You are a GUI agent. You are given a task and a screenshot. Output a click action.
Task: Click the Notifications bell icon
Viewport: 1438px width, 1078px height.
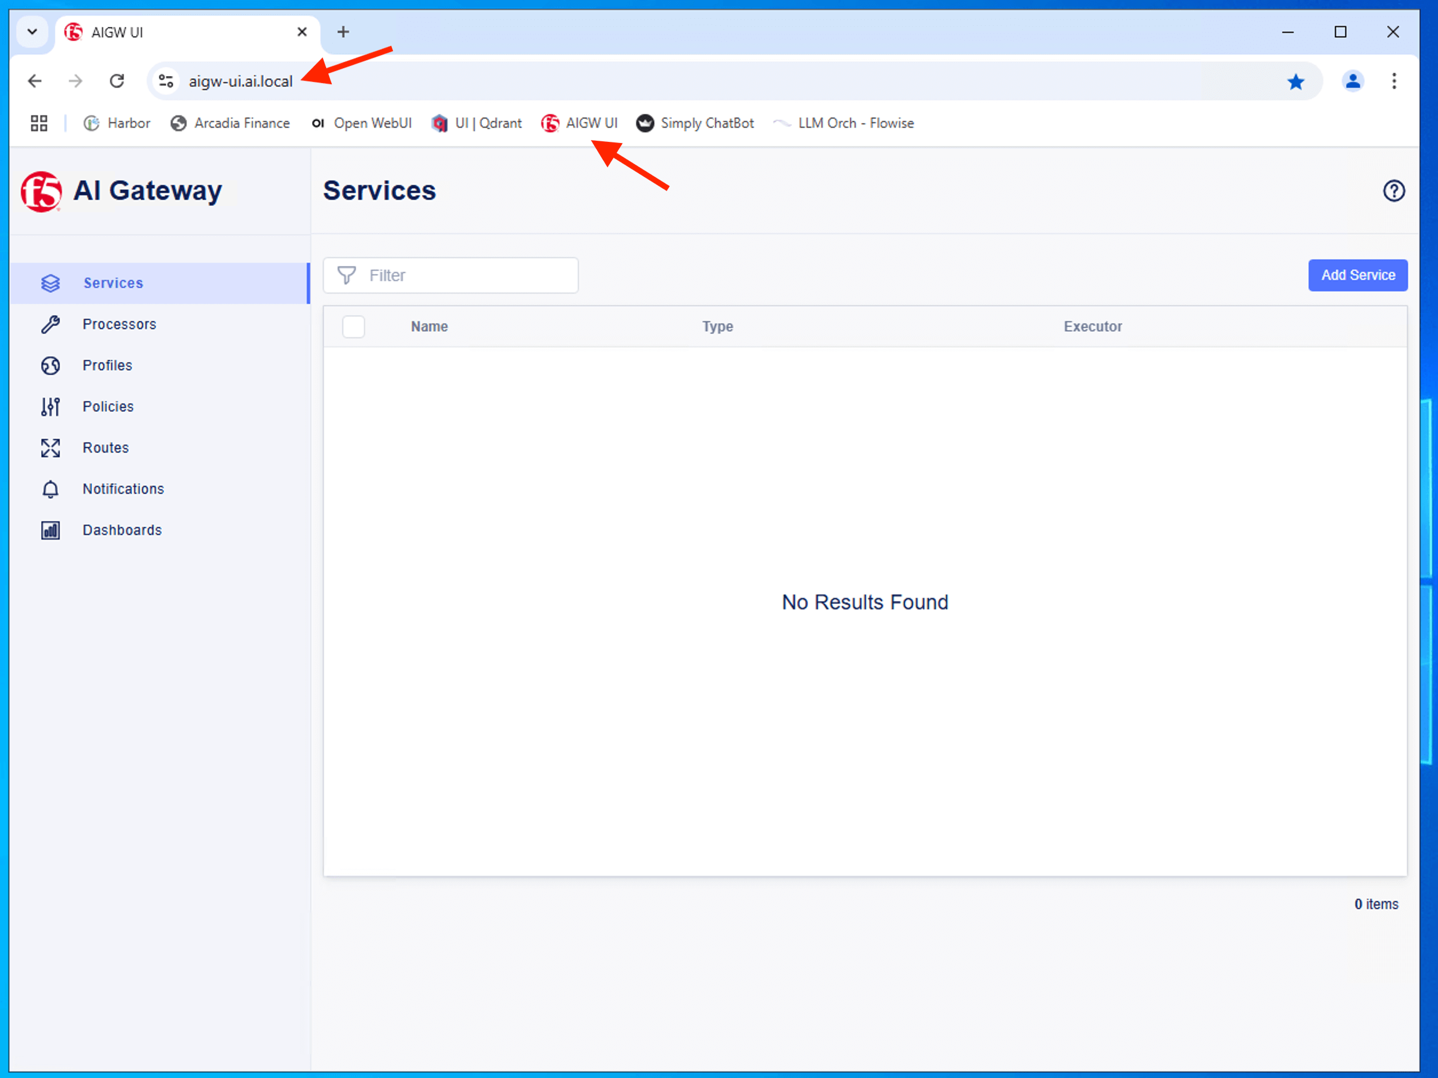(x=50, y=489)
